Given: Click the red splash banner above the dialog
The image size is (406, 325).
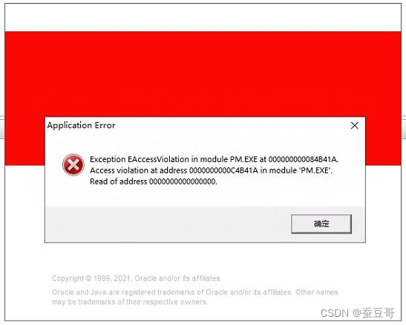Looking at the screenshot, I should (203, 74).
